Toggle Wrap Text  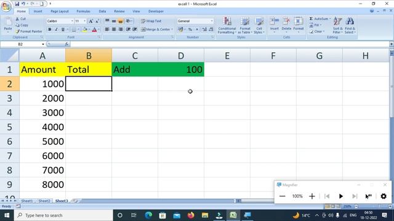point(151,21)
